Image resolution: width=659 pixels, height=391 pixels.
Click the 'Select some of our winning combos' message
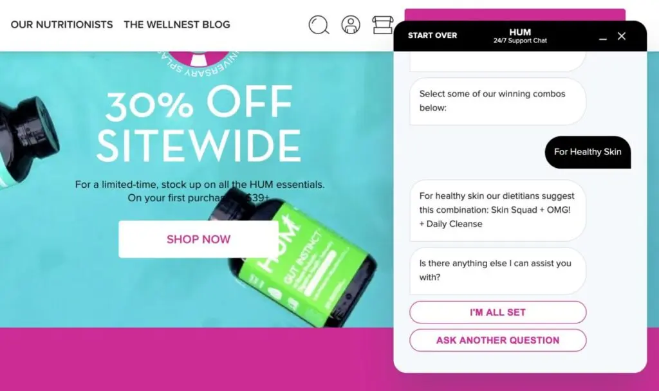click(497, 101)
